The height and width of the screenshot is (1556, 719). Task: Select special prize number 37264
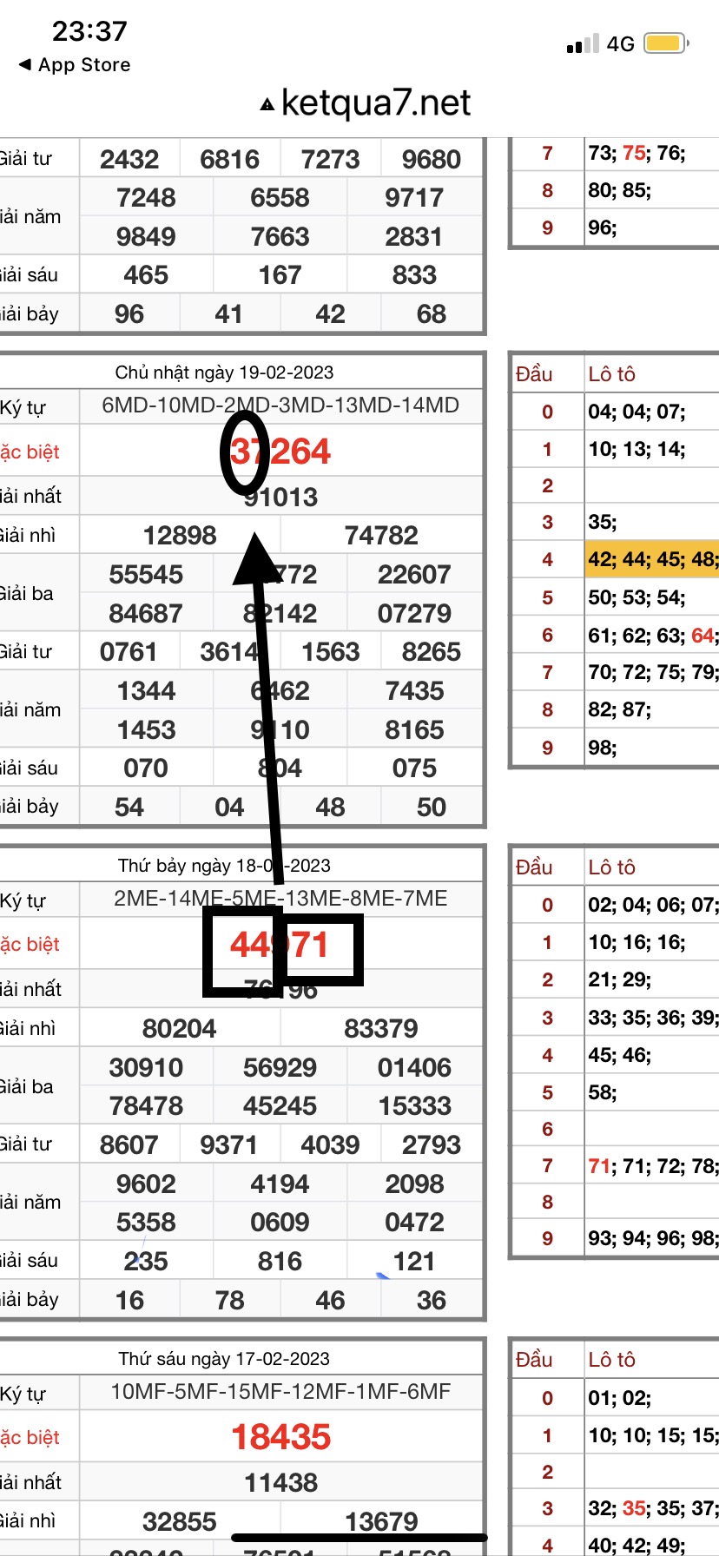pos(280,452)
